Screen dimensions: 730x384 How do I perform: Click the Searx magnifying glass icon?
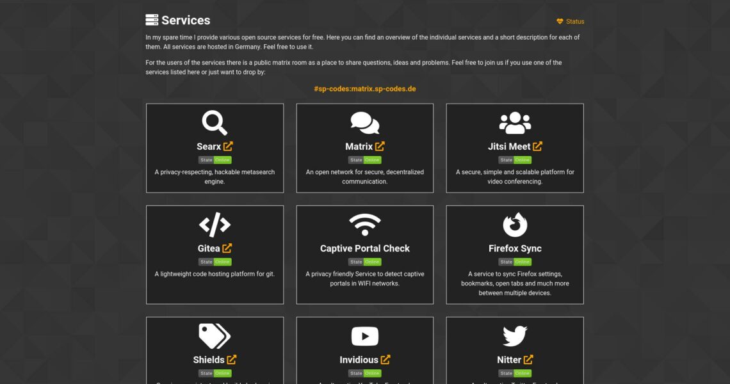[215, 122]
